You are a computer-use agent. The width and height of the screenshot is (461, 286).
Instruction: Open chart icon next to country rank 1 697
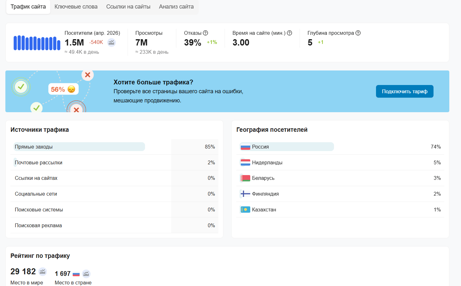tap(86, 274)
